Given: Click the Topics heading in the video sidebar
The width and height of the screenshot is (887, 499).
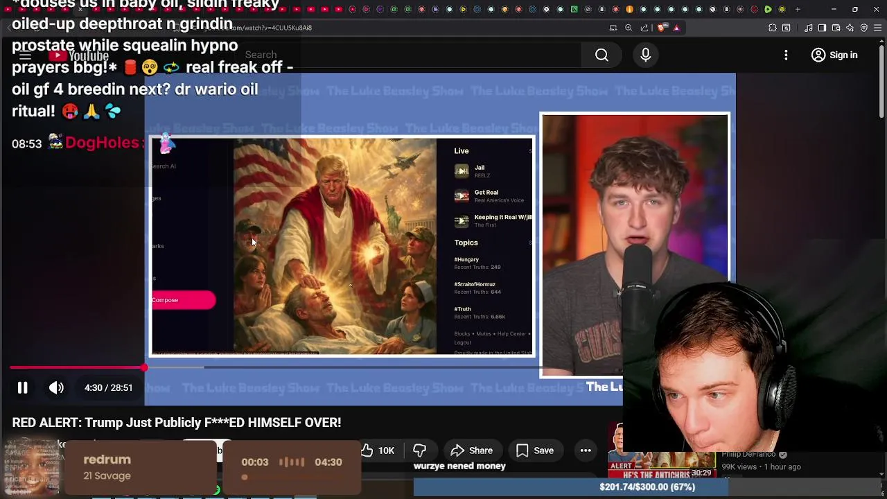Looking at the screenshot, I should click(466, 243).
